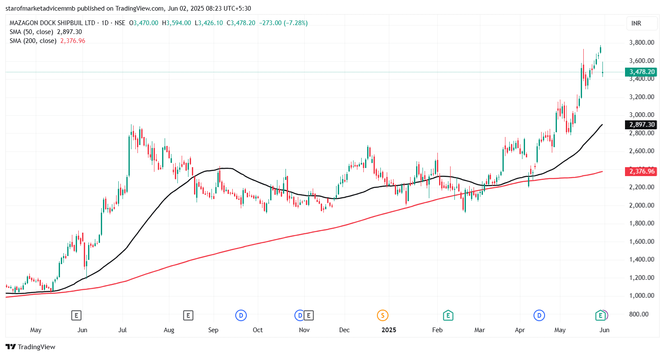The height and width of the screenshot is (356, 665).
Task: Click the TradingView logo at the bottom
Action: [x=30, y=347]
